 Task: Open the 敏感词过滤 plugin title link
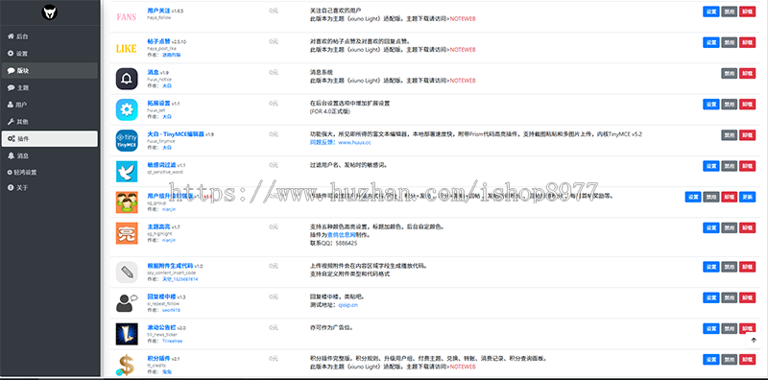point(161,165)
